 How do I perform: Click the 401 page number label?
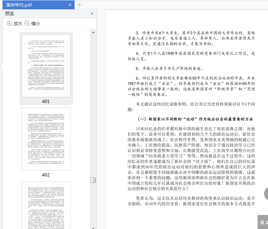[x=46, y=102]
